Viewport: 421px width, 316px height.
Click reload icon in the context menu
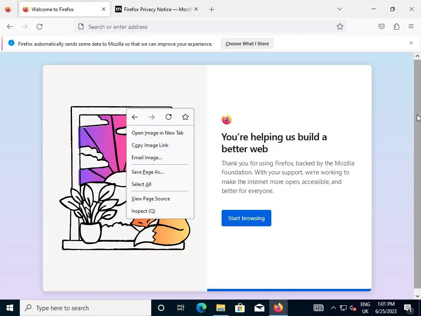point(169,117)
